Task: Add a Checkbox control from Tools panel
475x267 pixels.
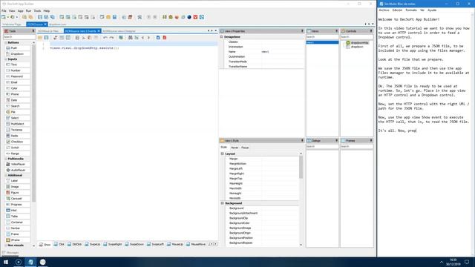Action: [18, 142]
